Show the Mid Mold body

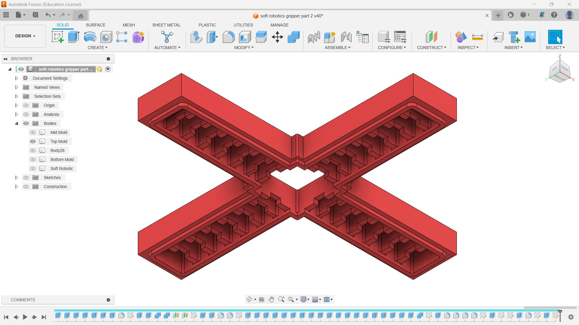pyautogui.click(x=33, y=132)
